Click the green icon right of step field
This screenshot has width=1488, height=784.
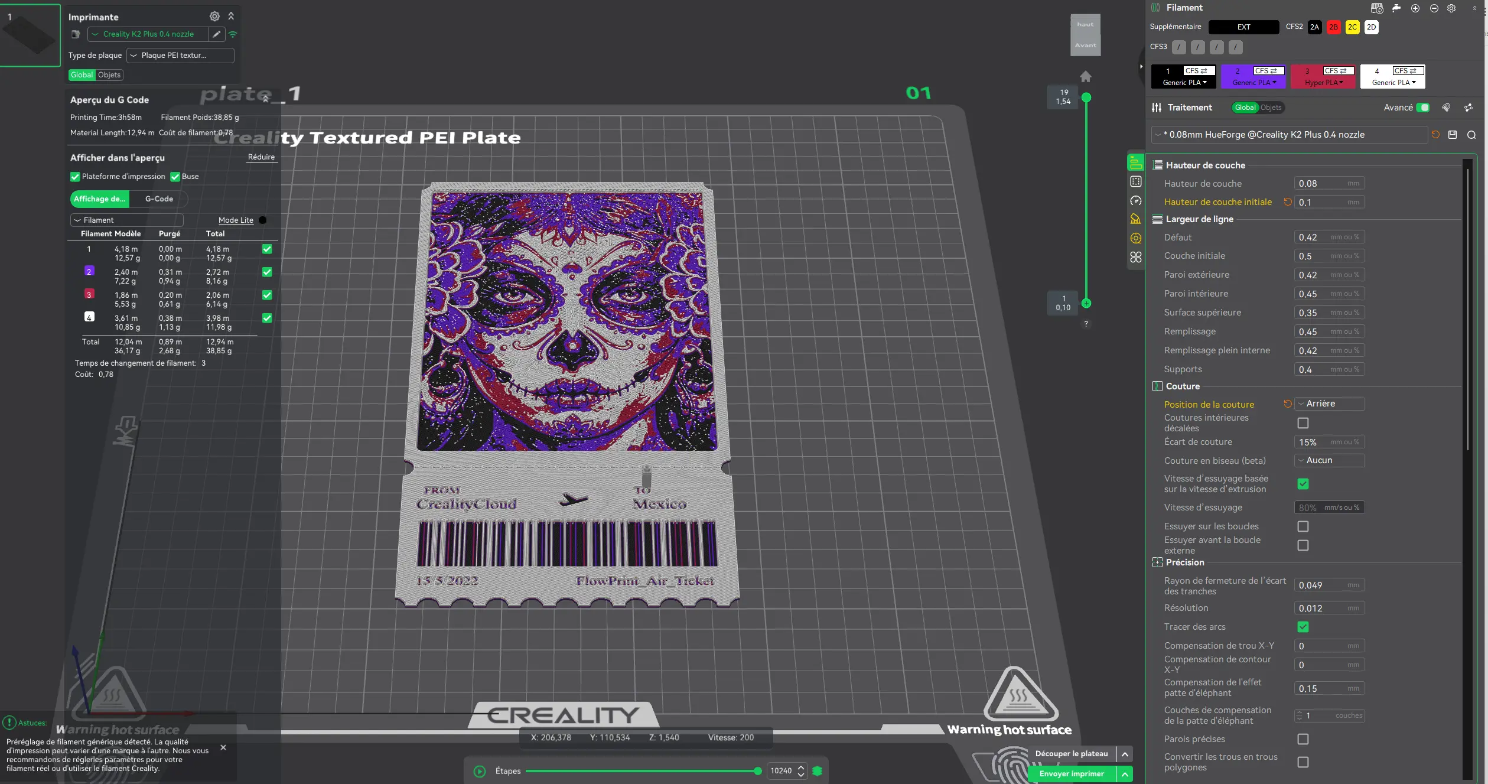pos(818,771)
